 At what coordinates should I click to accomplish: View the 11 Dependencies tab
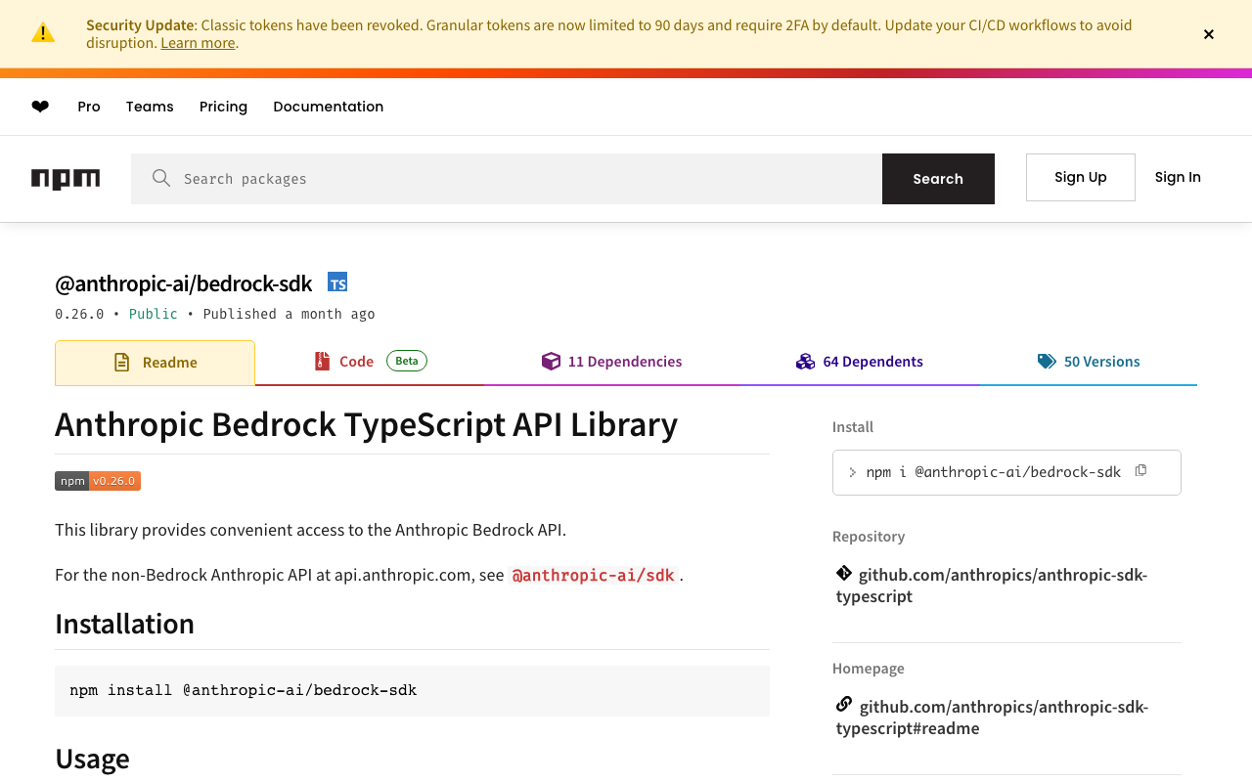tap(612, 362)
